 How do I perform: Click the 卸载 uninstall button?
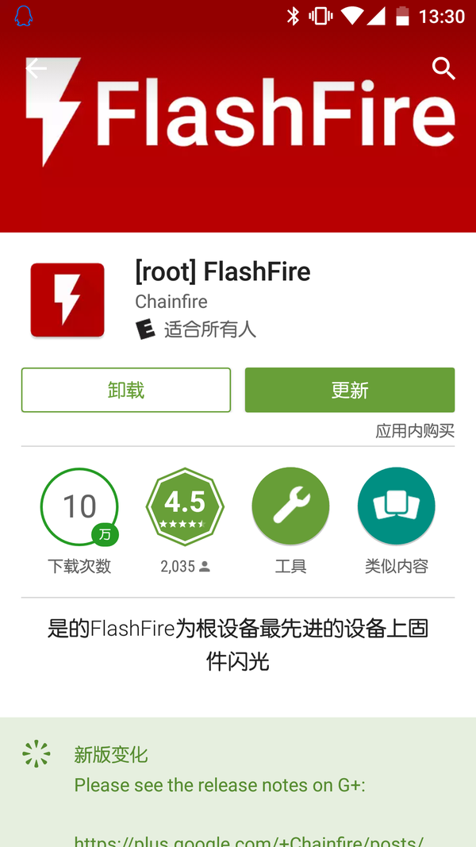[x=126, y=390]
